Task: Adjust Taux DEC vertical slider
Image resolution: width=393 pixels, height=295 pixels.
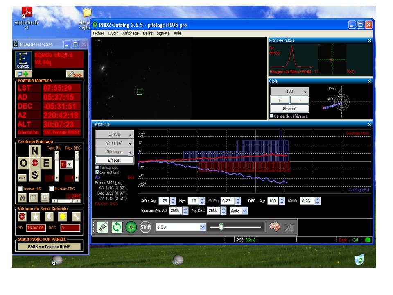Action: coord(77,166)
